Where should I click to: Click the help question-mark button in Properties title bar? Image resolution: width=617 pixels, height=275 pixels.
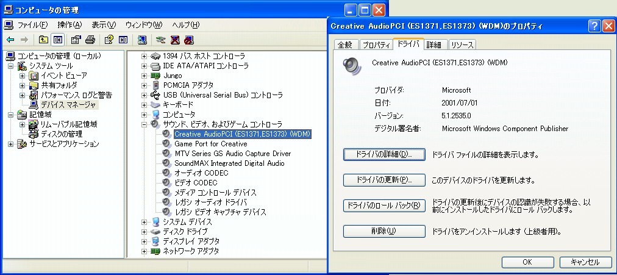click(x=594, y=26)
